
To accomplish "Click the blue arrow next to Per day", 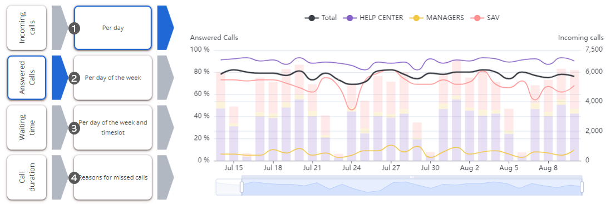I will click(x=165, y=28).
